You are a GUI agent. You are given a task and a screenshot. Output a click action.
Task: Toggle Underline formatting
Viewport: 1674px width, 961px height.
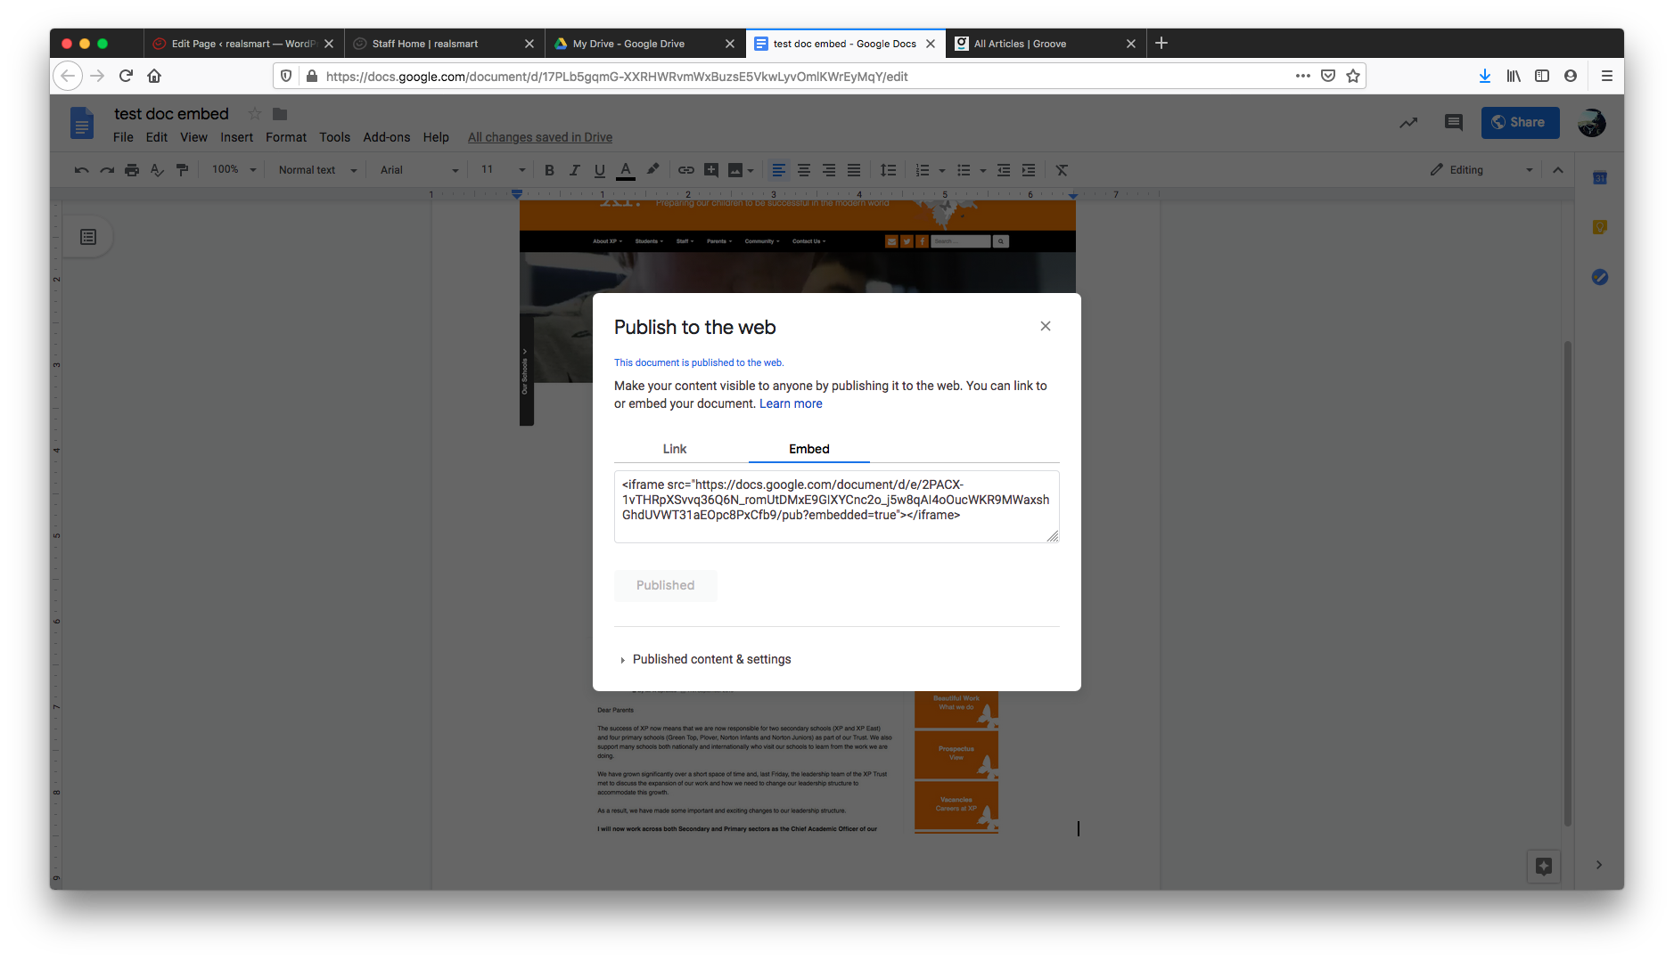click(x=600, y=170)
